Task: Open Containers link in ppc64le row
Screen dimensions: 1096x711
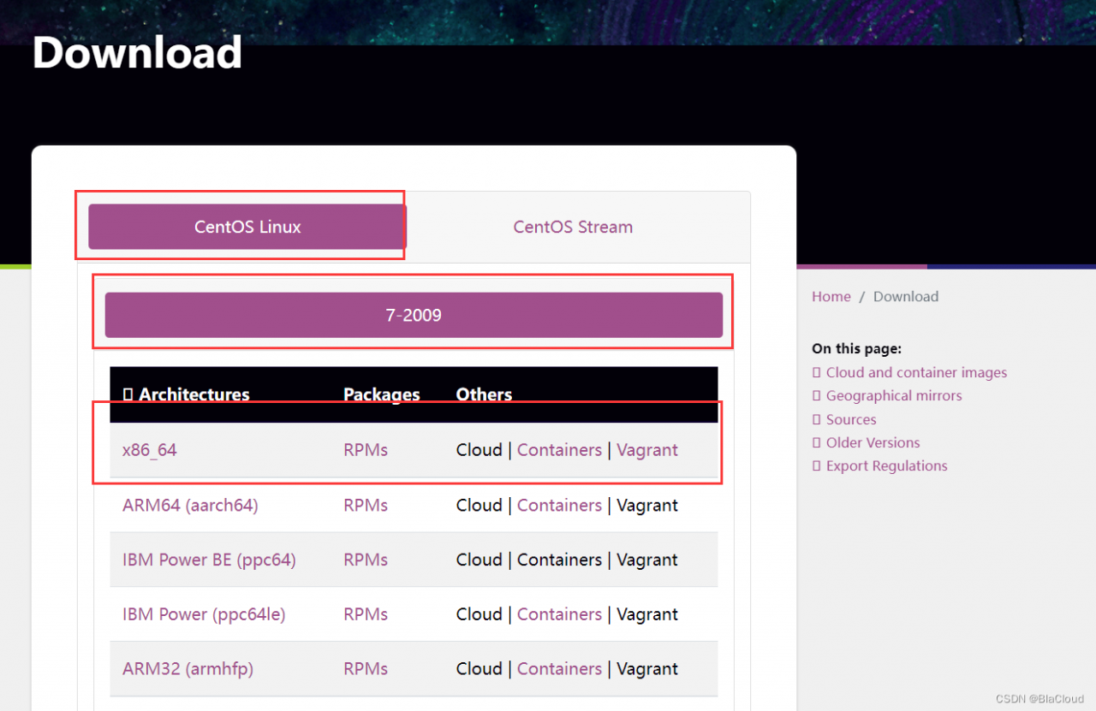Action: pyautogui.click(x=559, y=614)
